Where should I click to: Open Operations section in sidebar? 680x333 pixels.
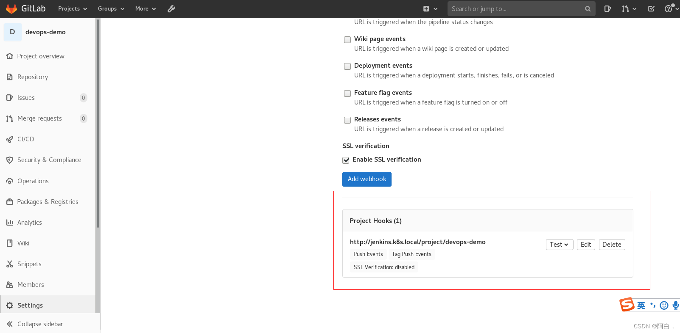33,181
